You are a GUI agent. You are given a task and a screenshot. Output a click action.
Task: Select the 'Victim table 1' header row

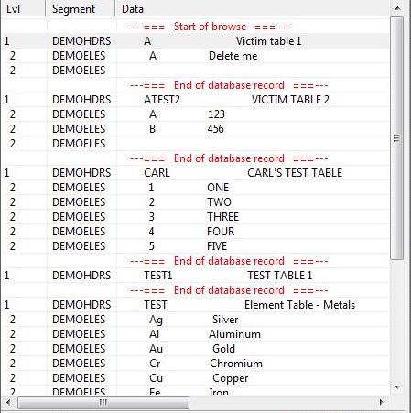tap(195, 41)
